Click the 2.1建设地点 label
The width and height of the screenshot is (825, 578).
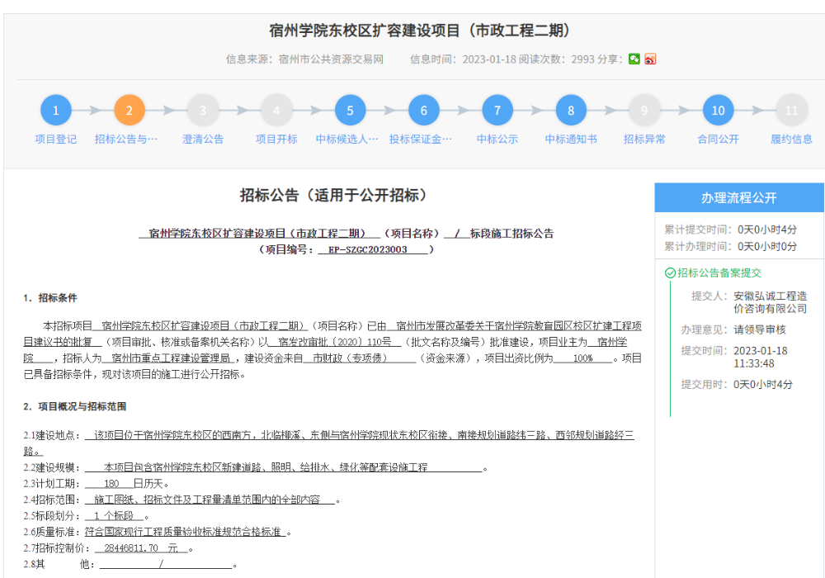pos(52,435)
